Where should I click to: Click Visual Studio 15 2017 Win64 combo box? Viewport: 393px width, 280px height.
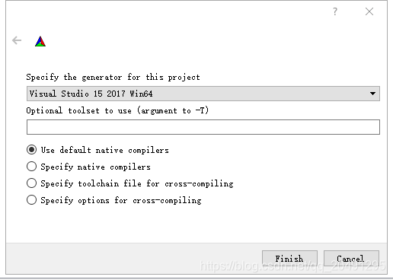point(203,94)
